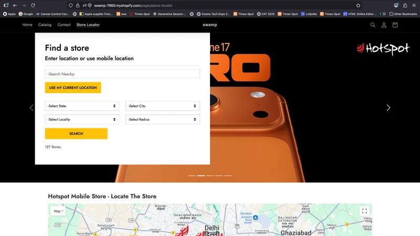Focus the Search Nearby input field
Viewport: 420px width, 236px height.
click(122, 74)
